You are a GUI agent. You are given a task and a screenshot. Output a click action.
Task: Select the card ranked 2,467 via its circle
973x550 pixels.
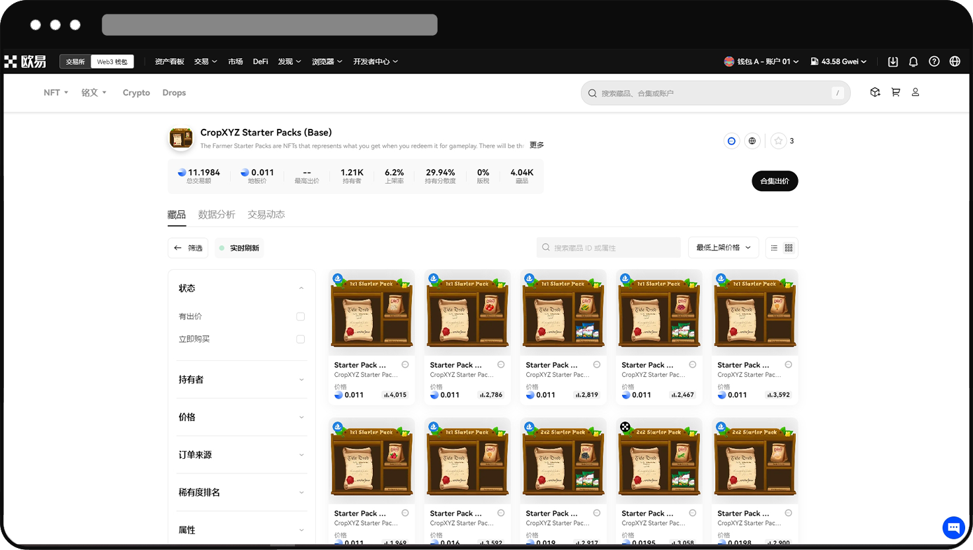point(693,365)
